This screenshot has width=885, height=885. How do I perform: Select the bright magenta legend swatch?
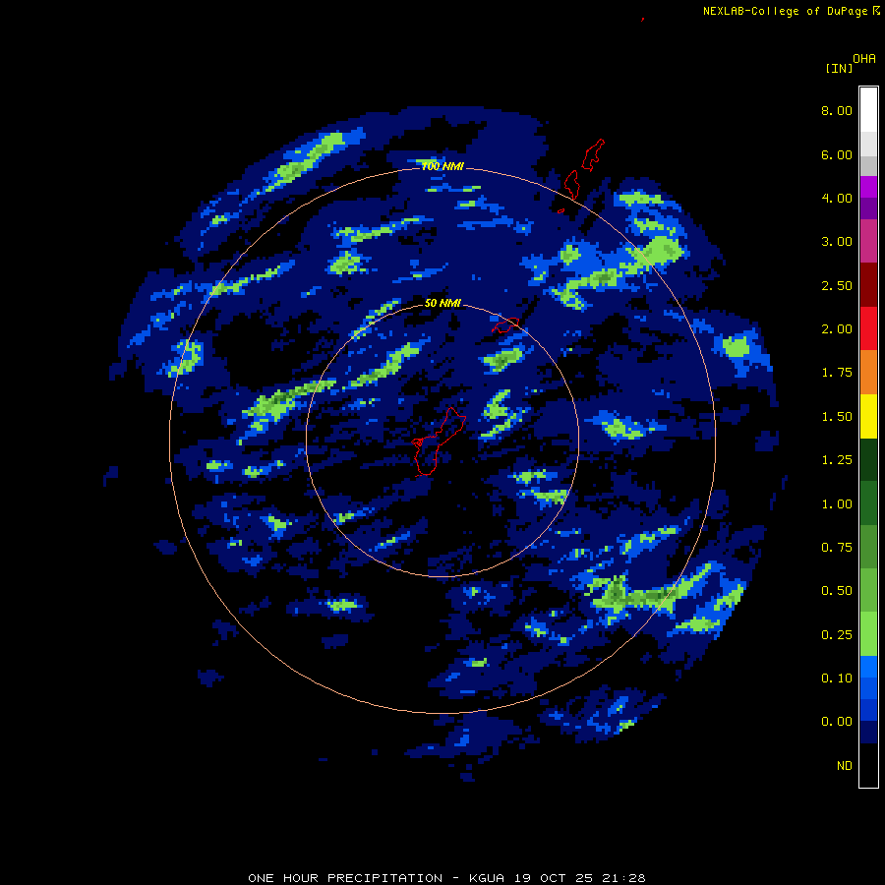pos(868,187)
